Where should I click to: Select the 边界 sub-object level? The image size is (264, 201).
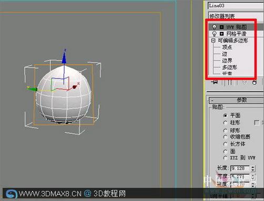[227, 60]
